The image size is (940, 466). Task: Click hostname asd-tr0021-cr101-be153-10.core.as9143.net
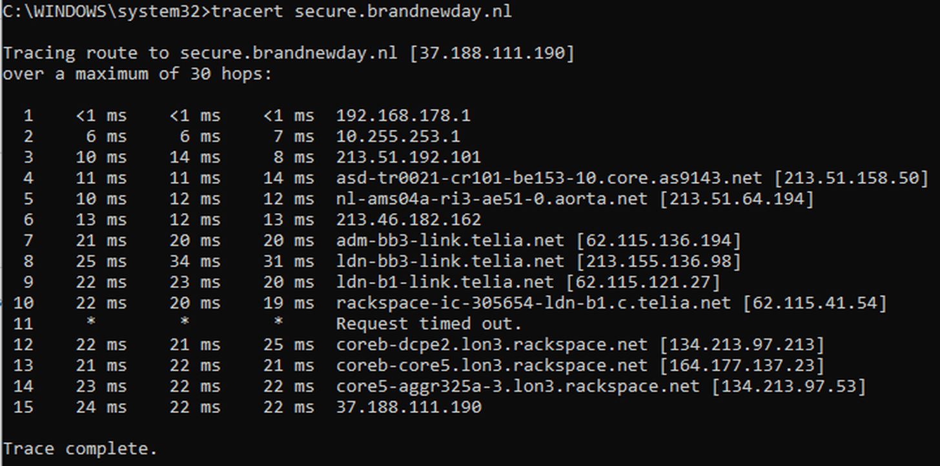pyautogui.click(x=549, y=179)
